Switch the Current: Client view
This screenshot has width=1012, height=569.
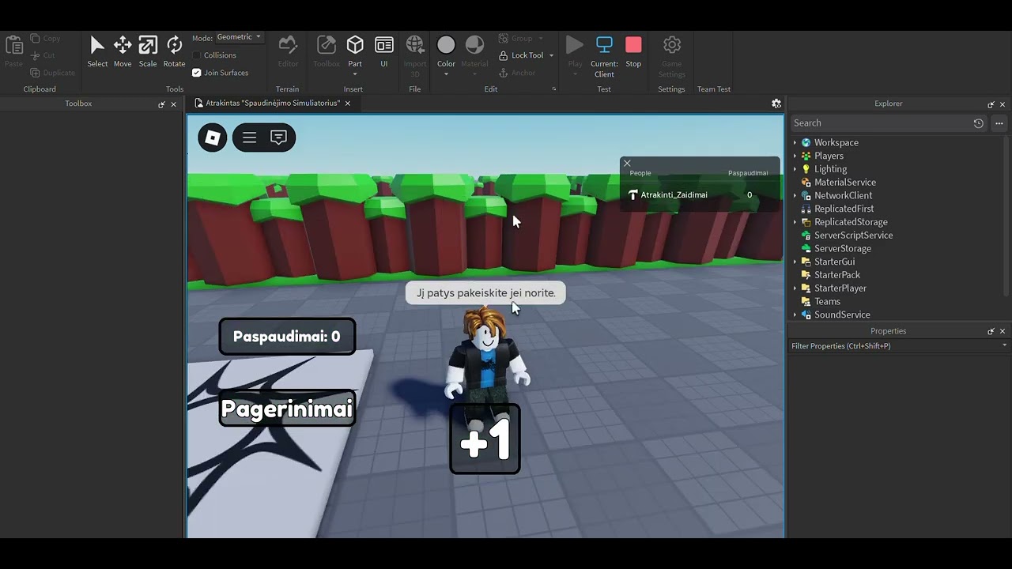tap(604, 55)
